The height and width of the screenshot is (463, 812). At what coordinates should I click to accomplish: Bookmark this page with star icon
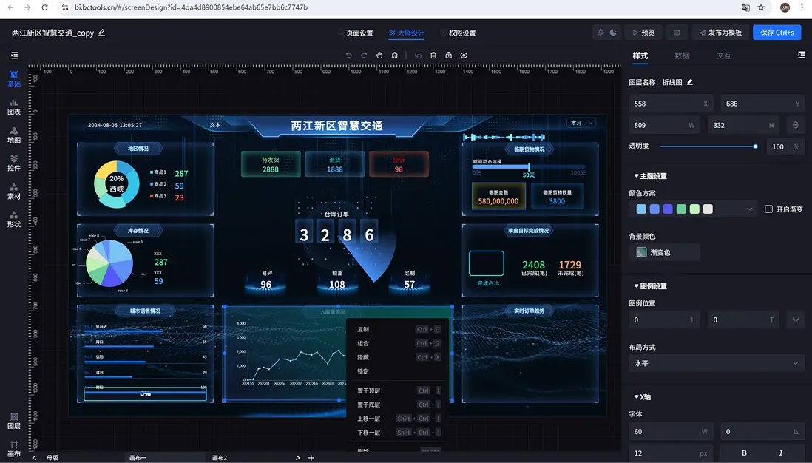pyautogui.click(x=761, y=7)
